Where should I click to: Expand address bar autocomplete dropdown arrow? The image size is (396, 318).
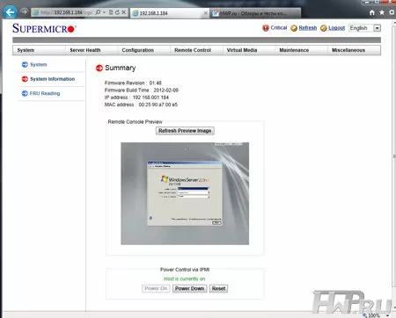104,12
